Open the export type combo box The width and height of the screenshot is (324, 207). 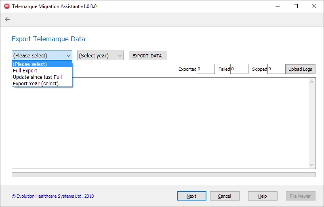click(42, 56)
